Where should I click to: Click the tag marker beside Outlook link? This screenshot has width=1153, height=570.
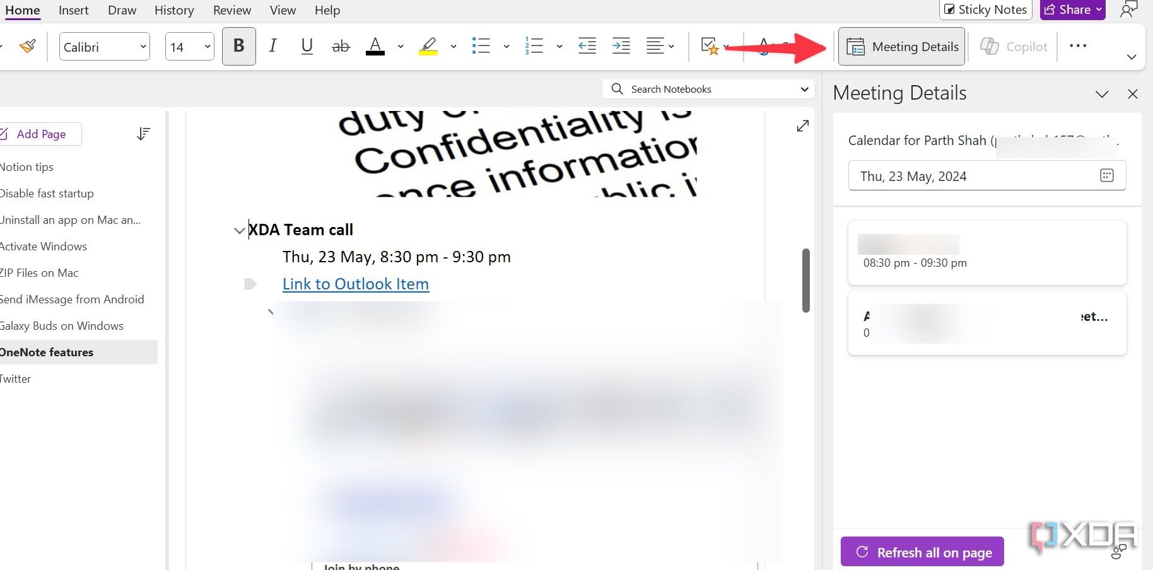coord(250,284)
